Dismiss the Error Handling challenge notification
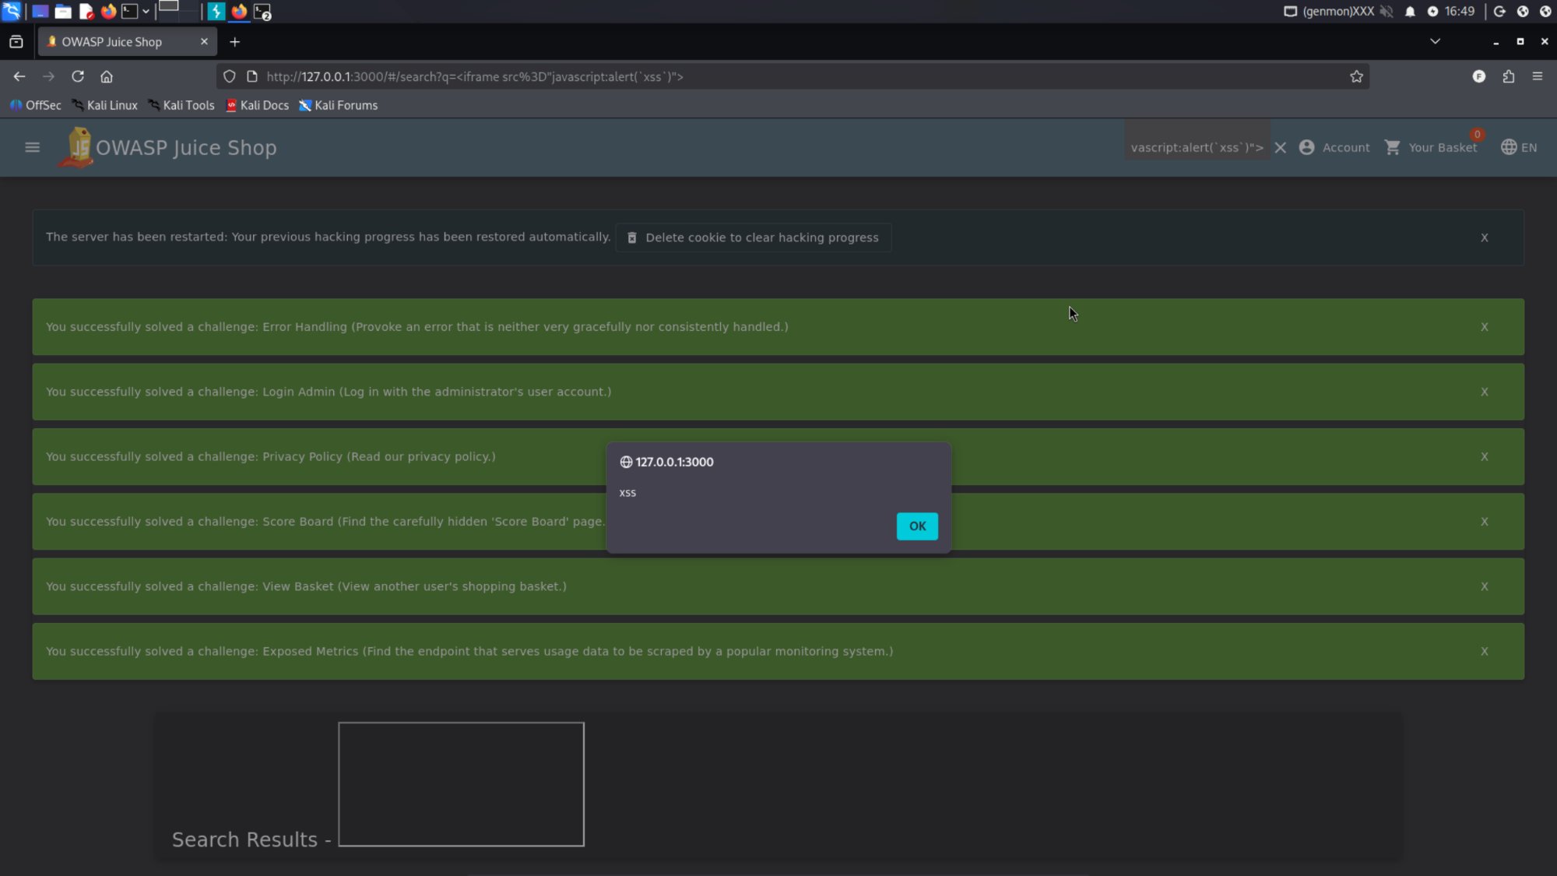Viewport: 1557px width, 876px height. pyautogui.click(x=1485, y=327)
